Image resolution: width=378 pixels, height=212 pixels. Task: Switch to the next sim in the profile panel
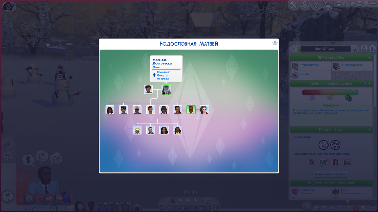coord(355,49)
